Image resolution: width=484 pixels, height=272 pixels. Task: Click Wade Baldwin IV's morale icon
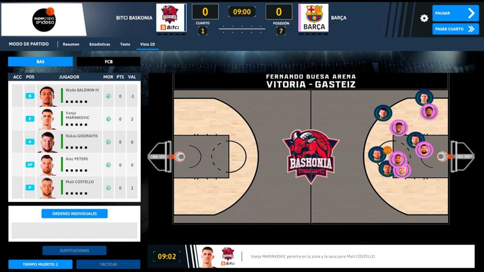coord(108,96)
